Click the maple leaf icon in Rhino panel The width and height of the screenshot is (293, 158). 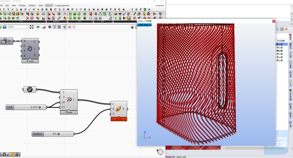pos(286,29)
